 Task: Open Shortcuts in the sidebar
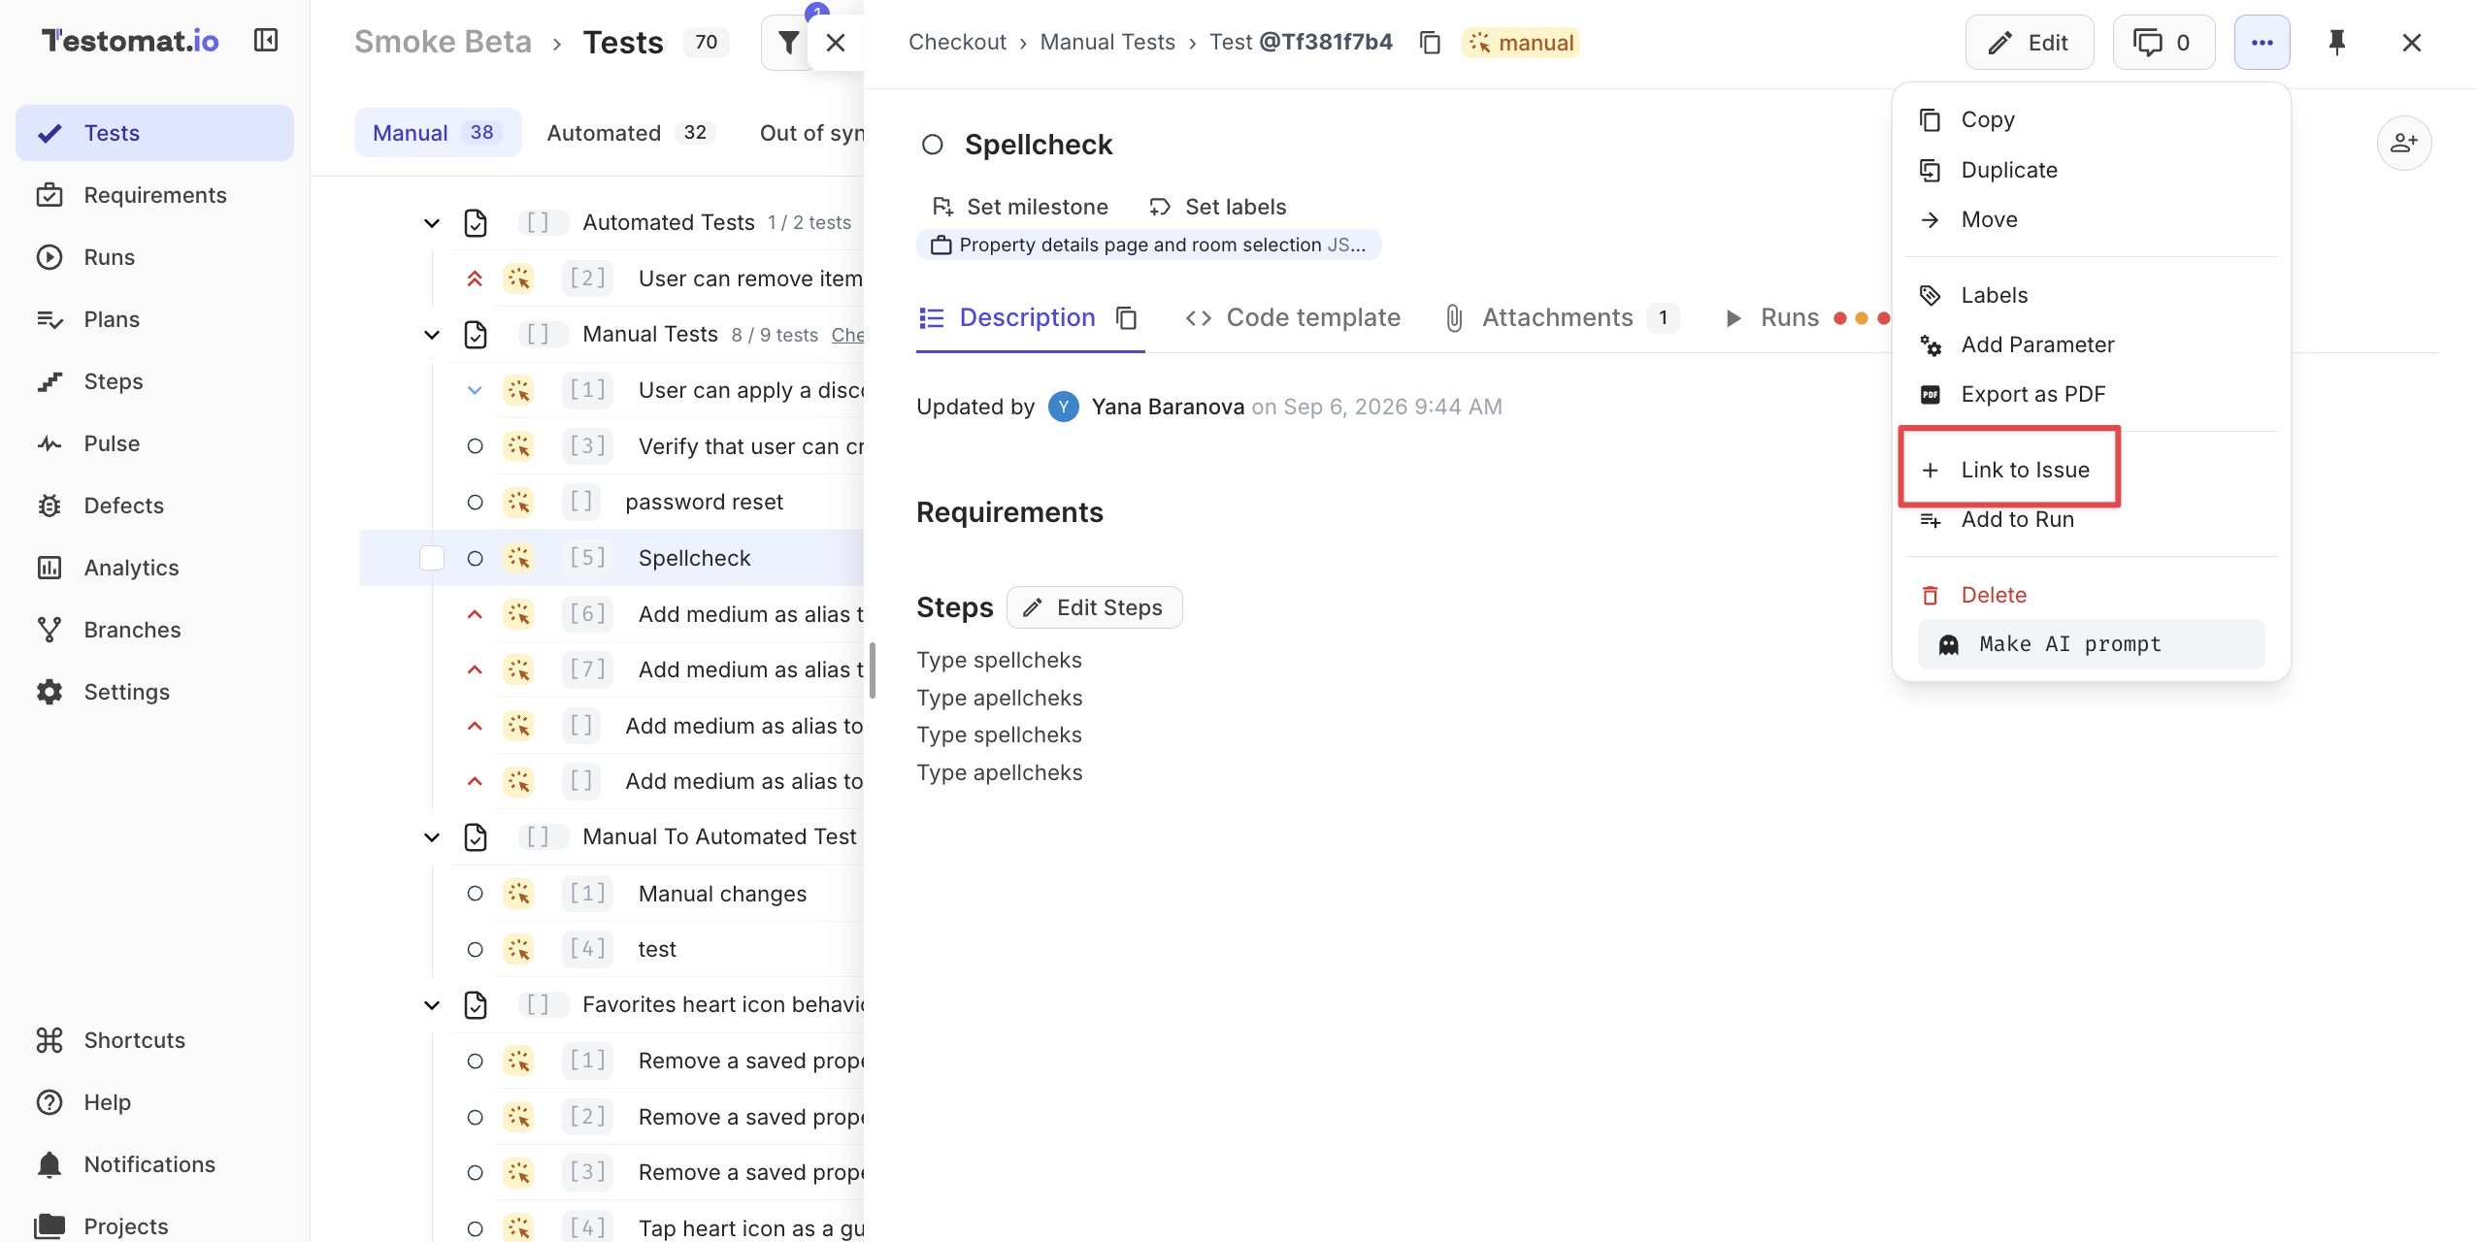click(x=154, y=1040)
